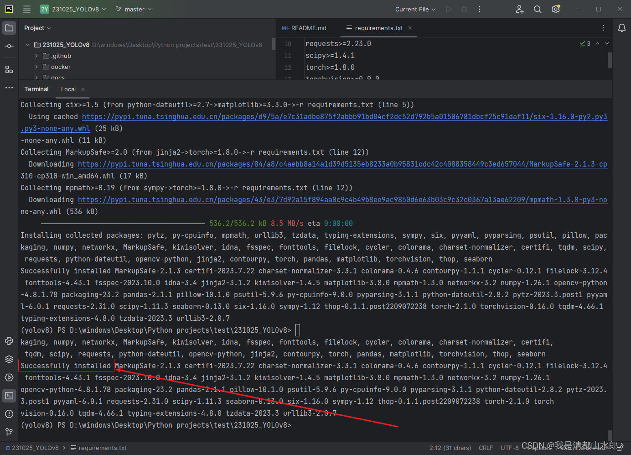The width and height of the screenshot is (631, 455).
Task: Click editor line scipy>=1.4.1
Action: (x=330, y=55)
